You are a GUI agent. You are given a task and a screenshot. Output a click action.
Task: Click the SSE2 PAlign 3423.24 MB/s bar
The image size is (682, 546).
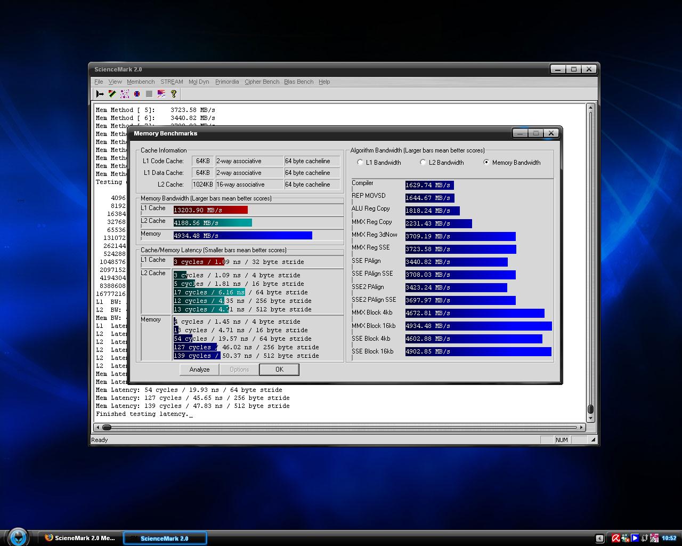tap(456, 287)
